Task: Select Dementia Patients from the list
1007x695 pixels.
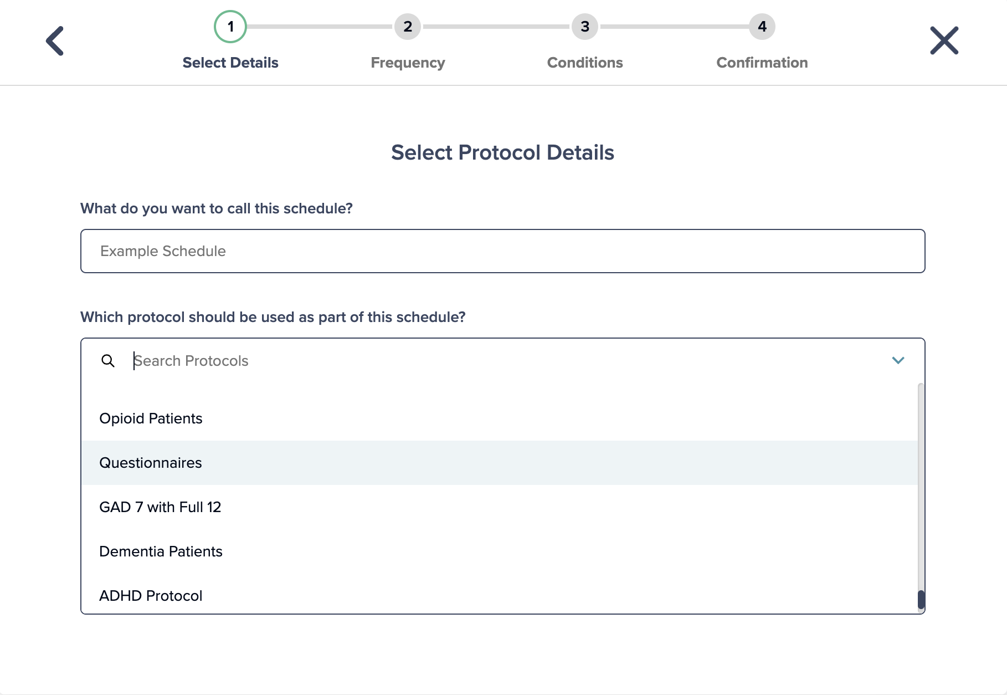Action: point(500,551)
